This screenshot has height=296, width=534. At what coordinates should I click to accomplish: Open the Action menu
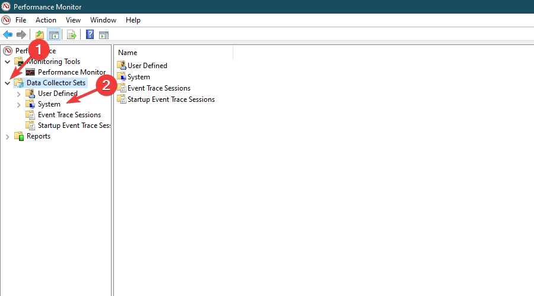[x=46, y=20]
